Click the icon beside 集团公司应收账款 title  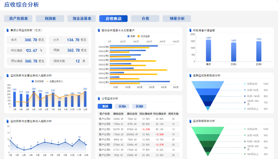click(7, 30)
